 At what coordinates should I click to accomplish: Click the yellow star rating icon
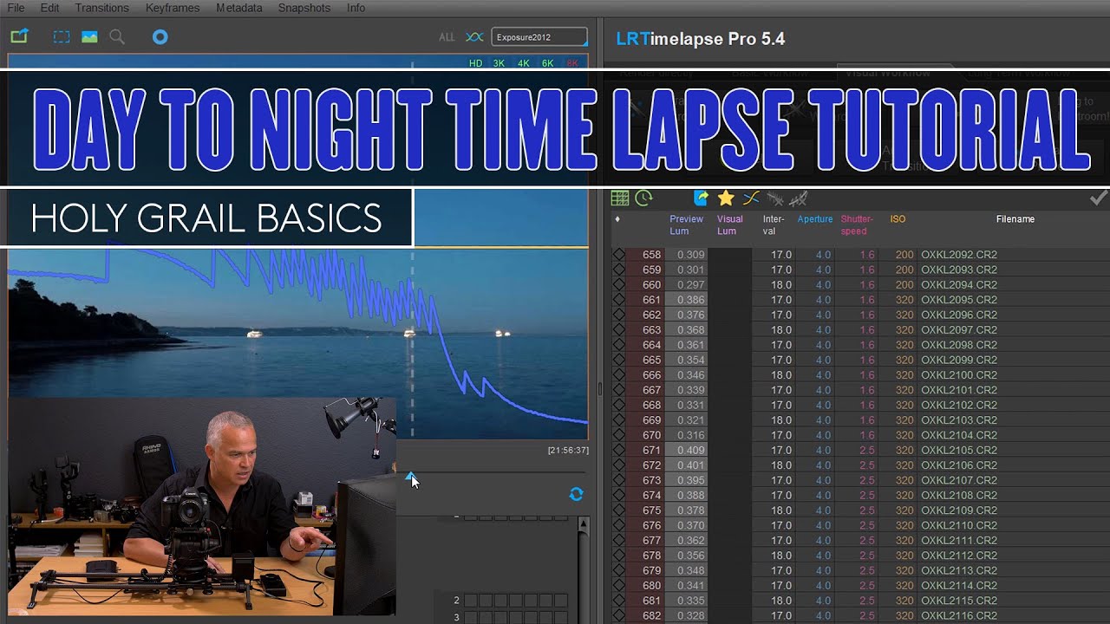[x=726, y=198]
